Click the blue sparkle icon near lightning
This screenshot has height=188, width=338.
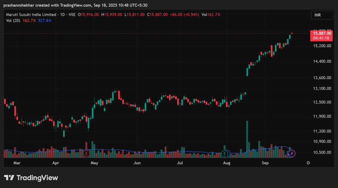[x=288, y=154]
